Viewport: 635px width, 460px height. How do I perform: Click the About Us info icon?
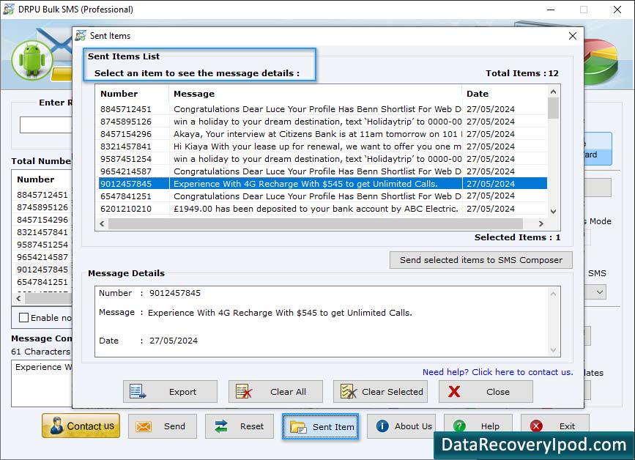(382, 426)
